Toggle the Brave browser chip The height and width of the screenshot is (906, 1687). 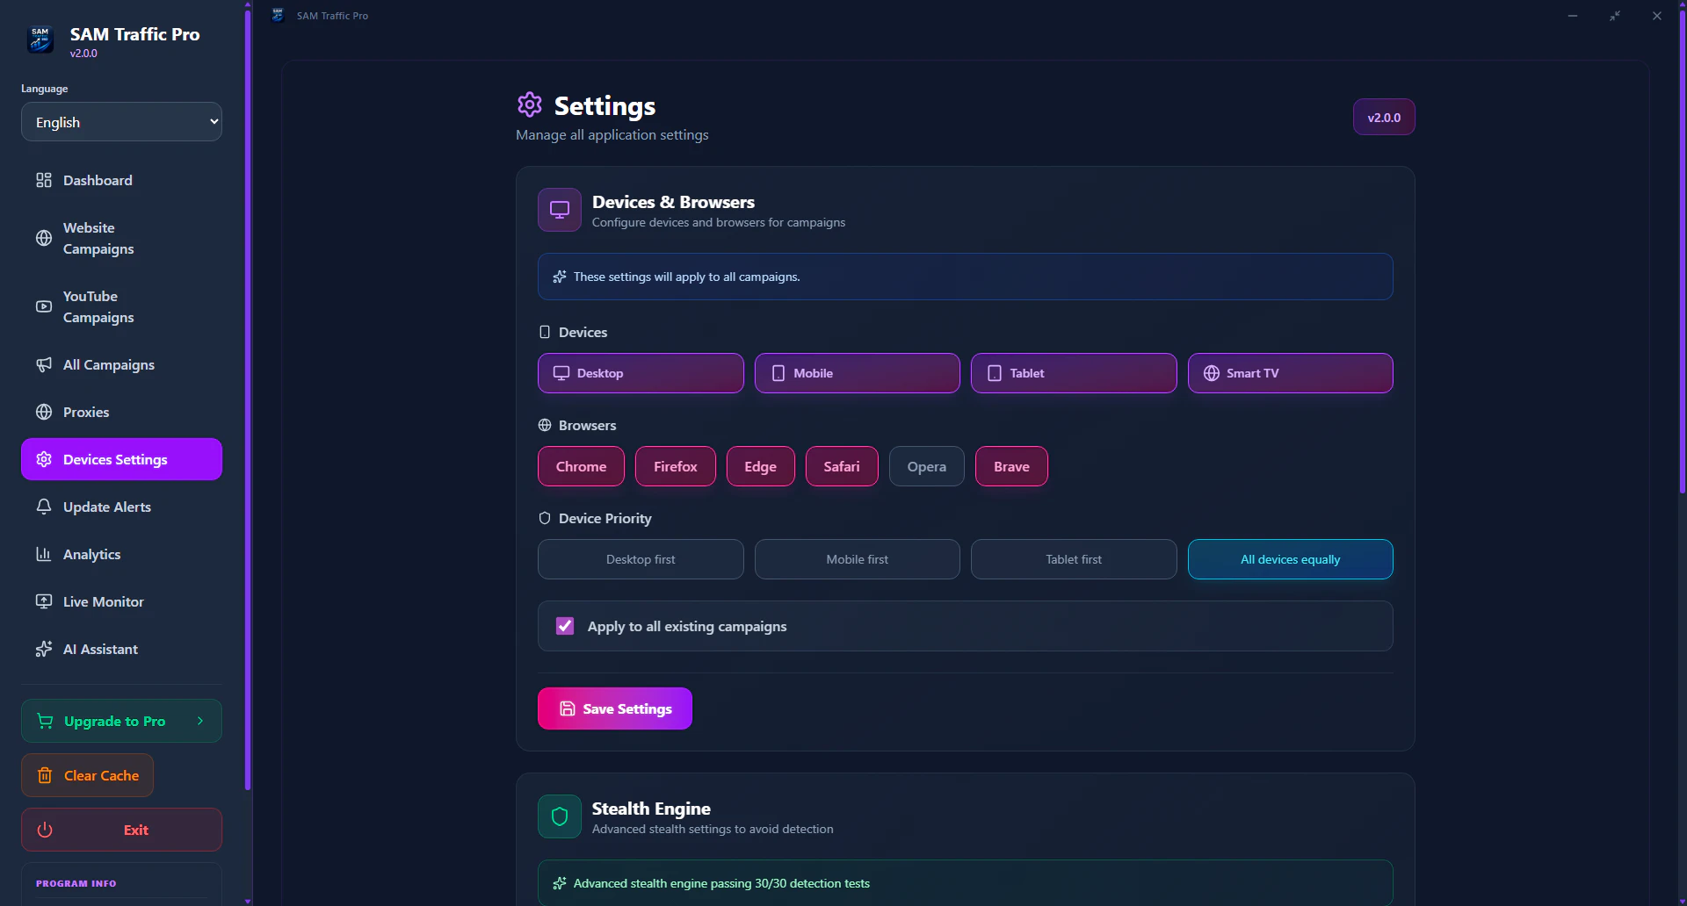point(1011,466)
